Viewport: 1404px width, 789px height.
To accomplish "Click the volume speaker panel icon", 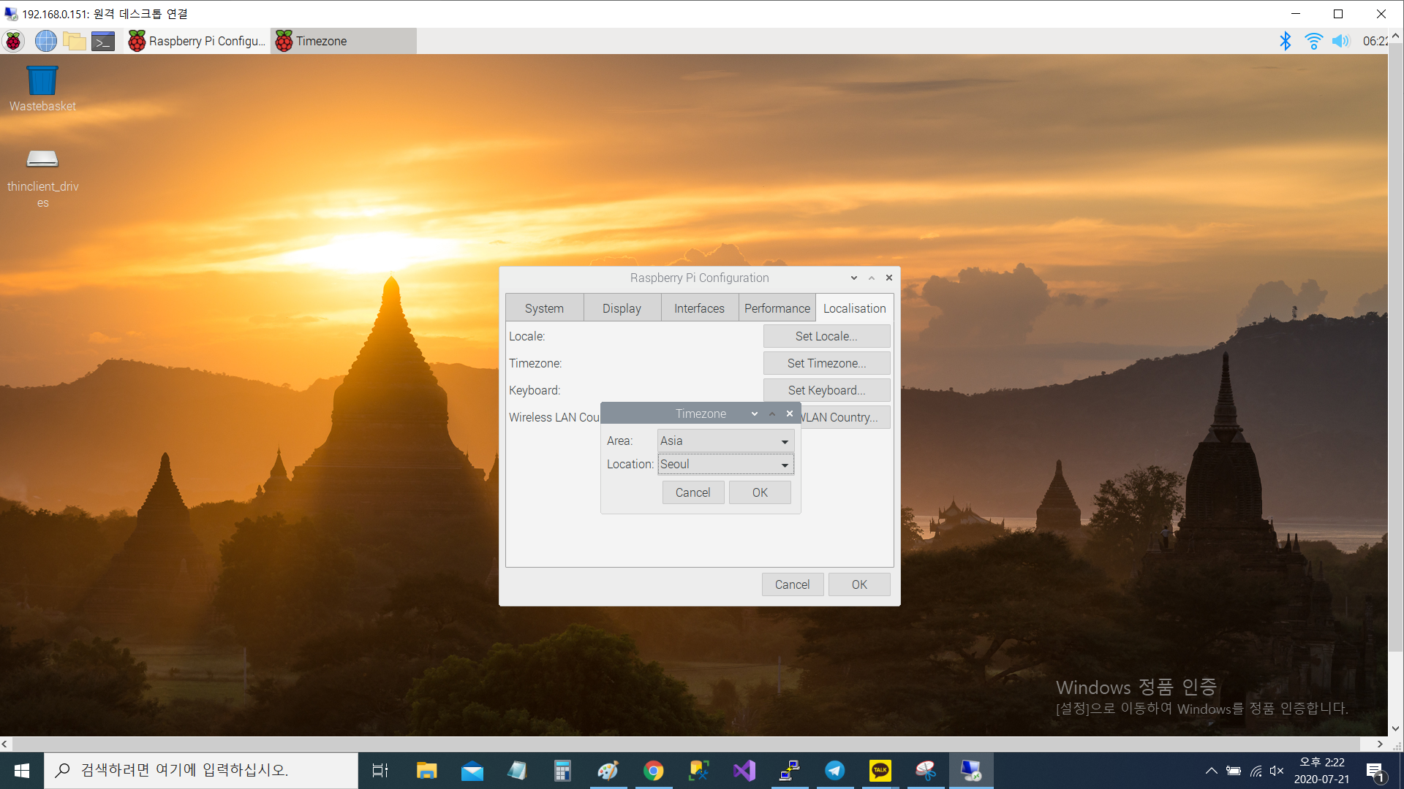I will (1340, 41).
